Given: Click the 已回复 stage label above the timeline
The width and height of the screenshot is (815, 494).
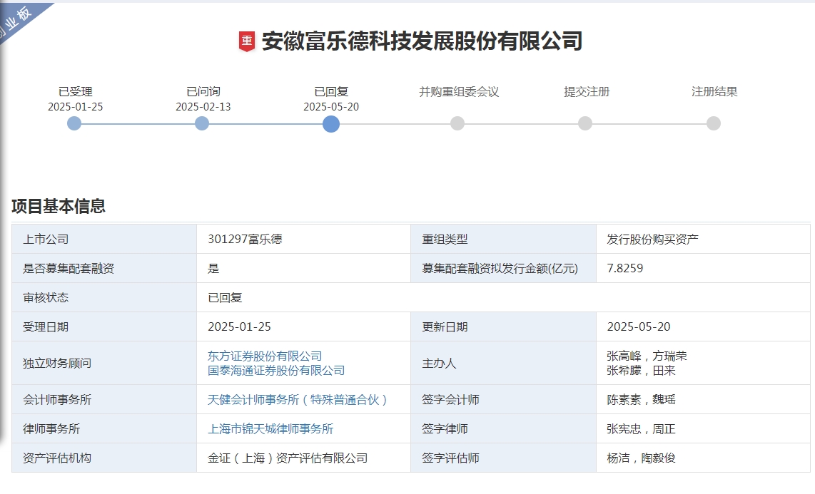Looking at the screenshot, I should (331, 92).
